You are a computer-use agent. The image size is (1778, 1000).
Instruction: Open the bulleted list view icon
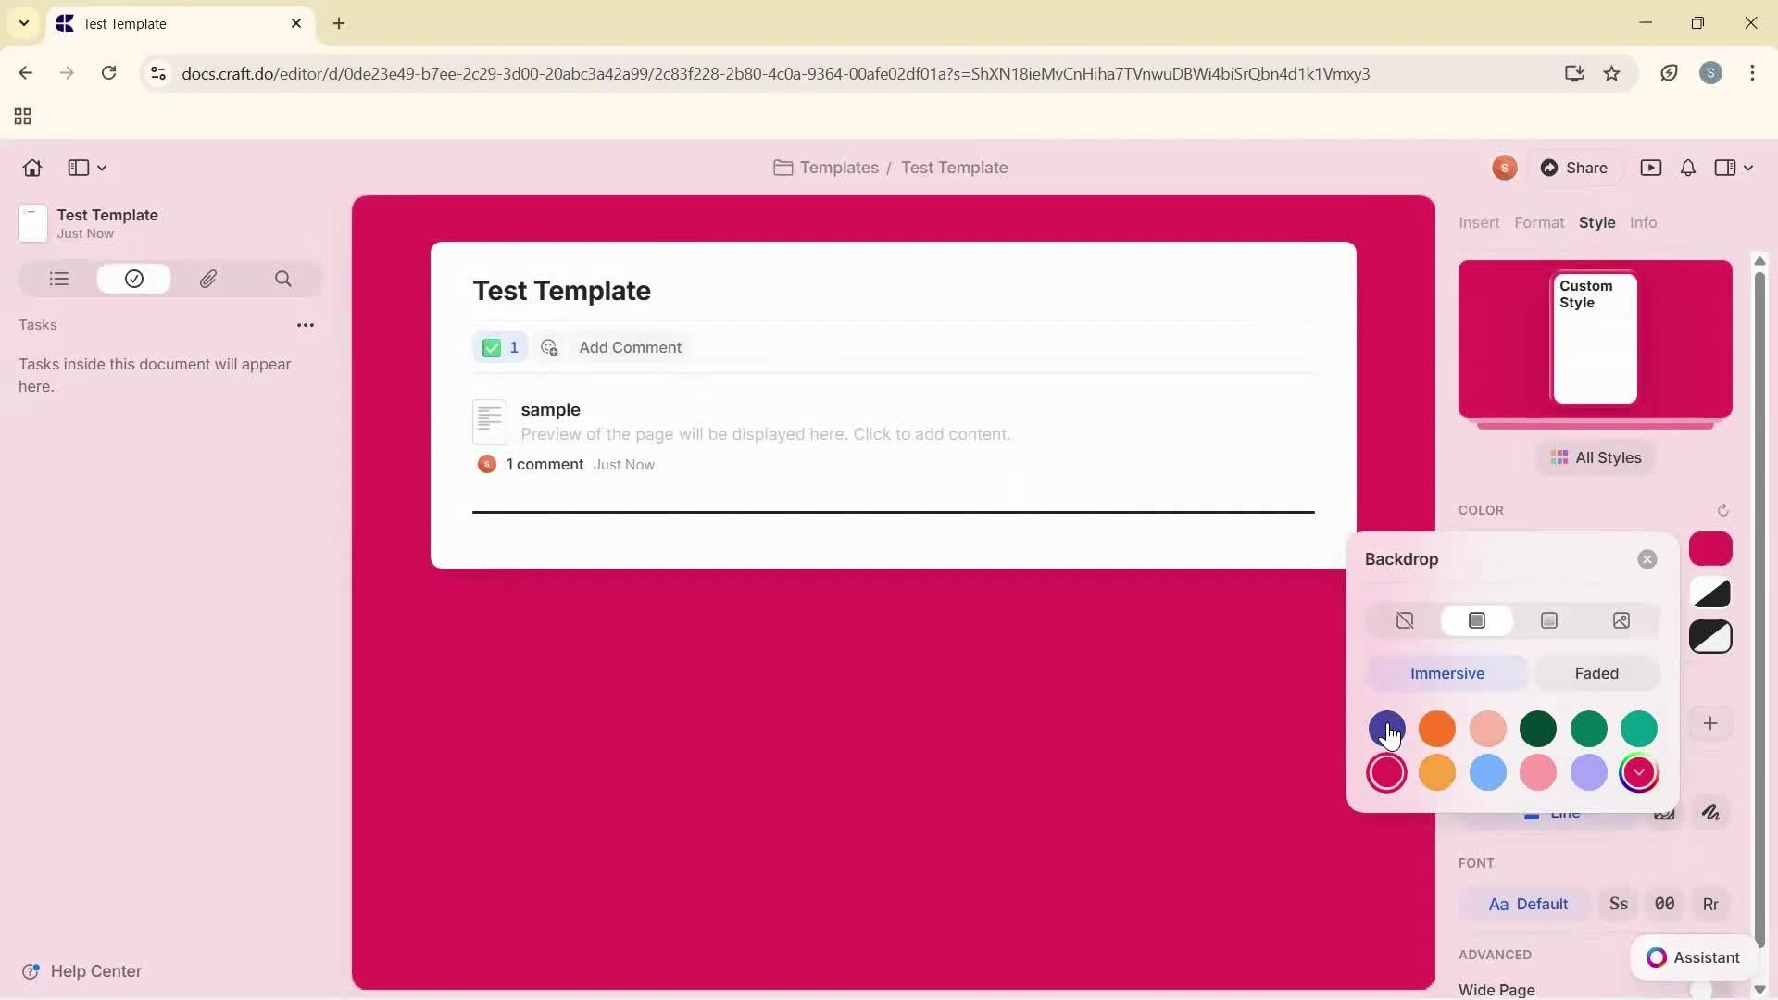(x=57, y=279)
